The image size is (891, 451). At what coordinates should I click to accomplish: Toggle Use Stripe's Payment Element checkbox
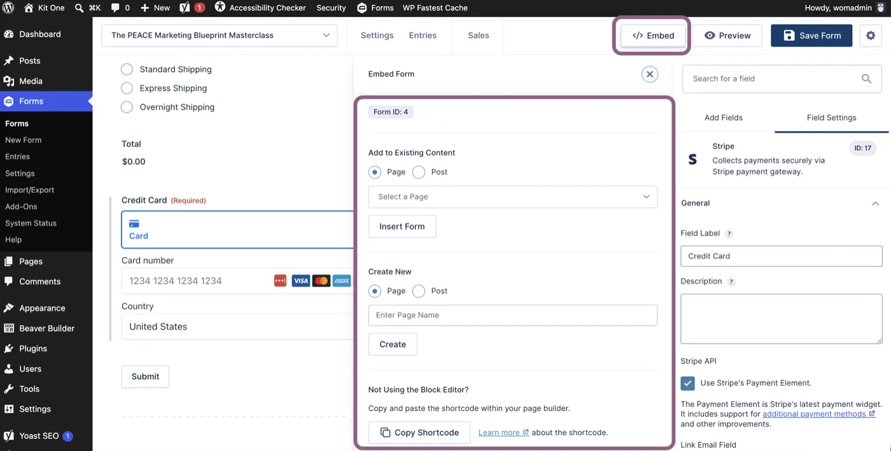(687, 383)
